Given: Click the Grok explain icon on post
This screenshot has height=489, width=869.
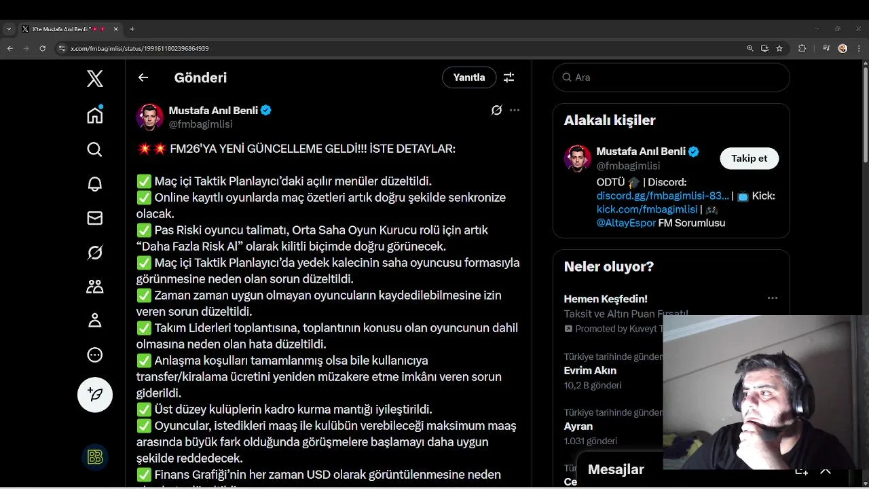Looking at the screenshot, I should 497,110.
